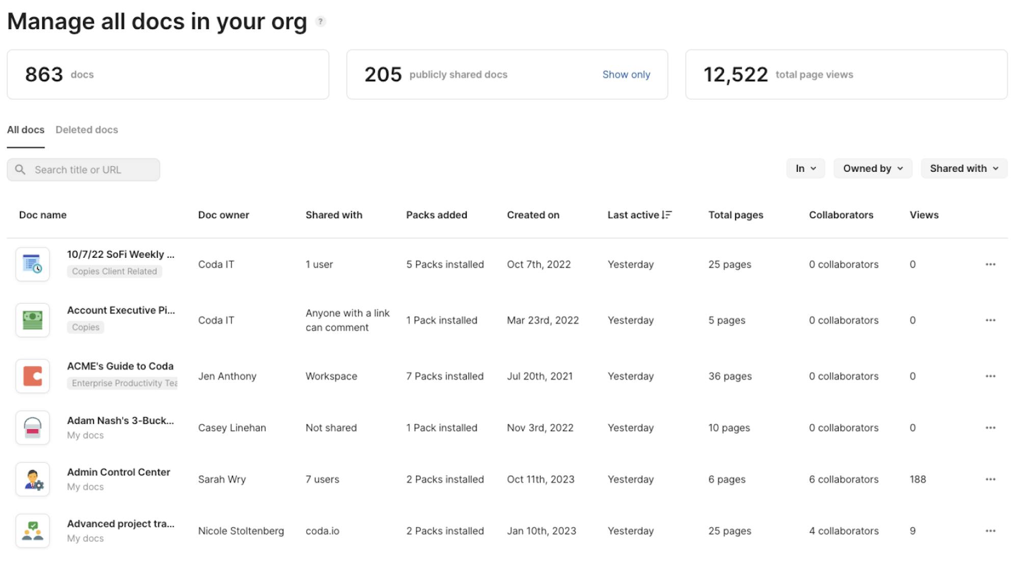
Task: Click the Account Executive doc money icon
Action: (x=33, y=320)
